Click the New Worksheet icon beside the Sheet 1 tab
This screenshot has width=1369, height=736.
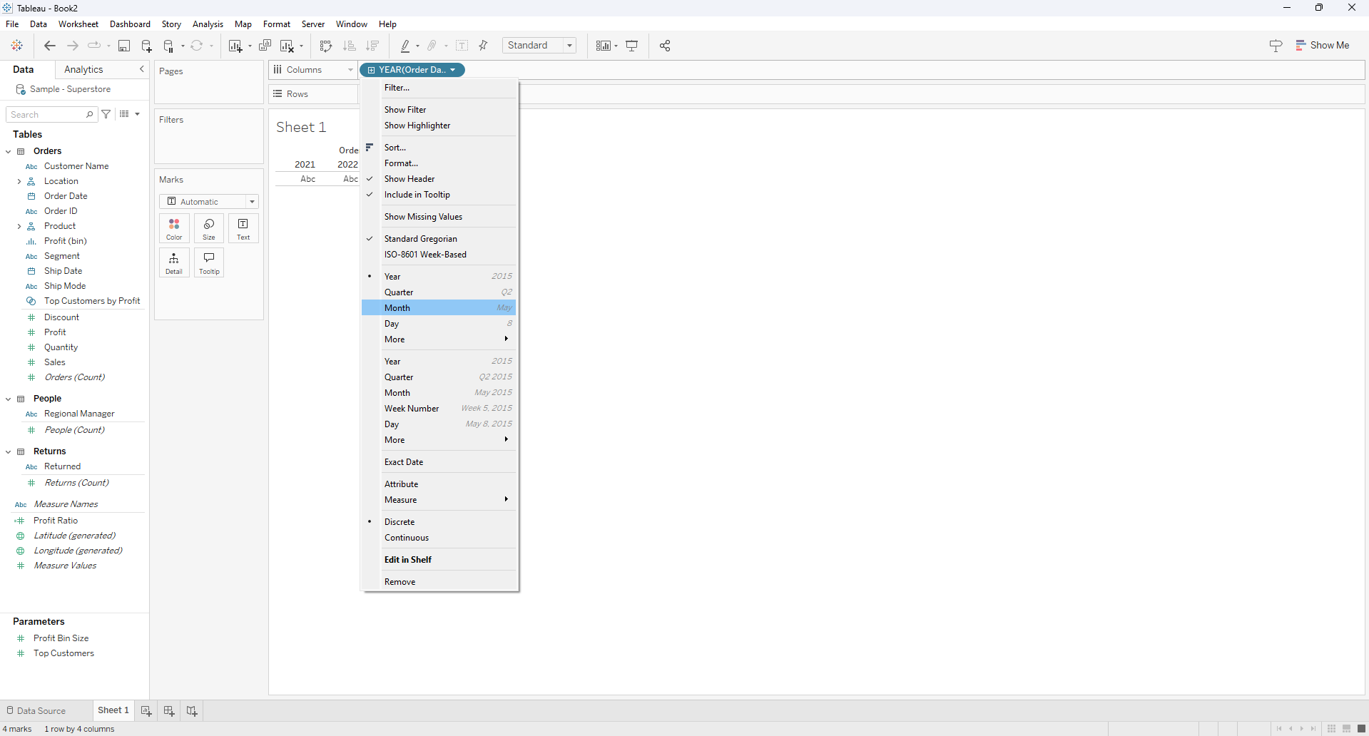click(146, 710)
